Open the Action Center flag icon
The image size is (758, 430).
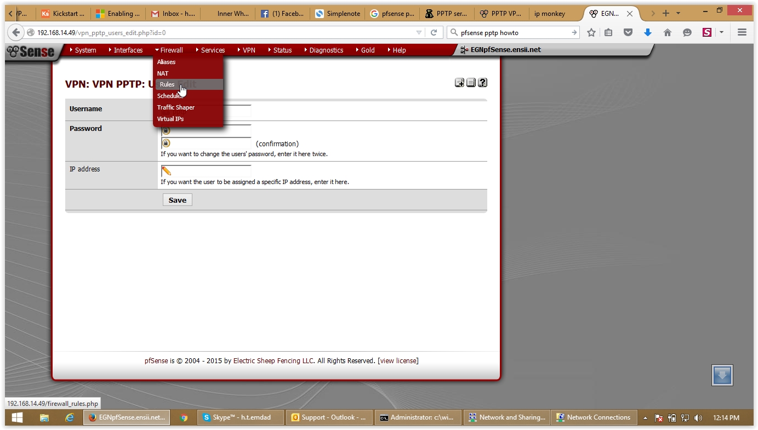tap(659, 418)
